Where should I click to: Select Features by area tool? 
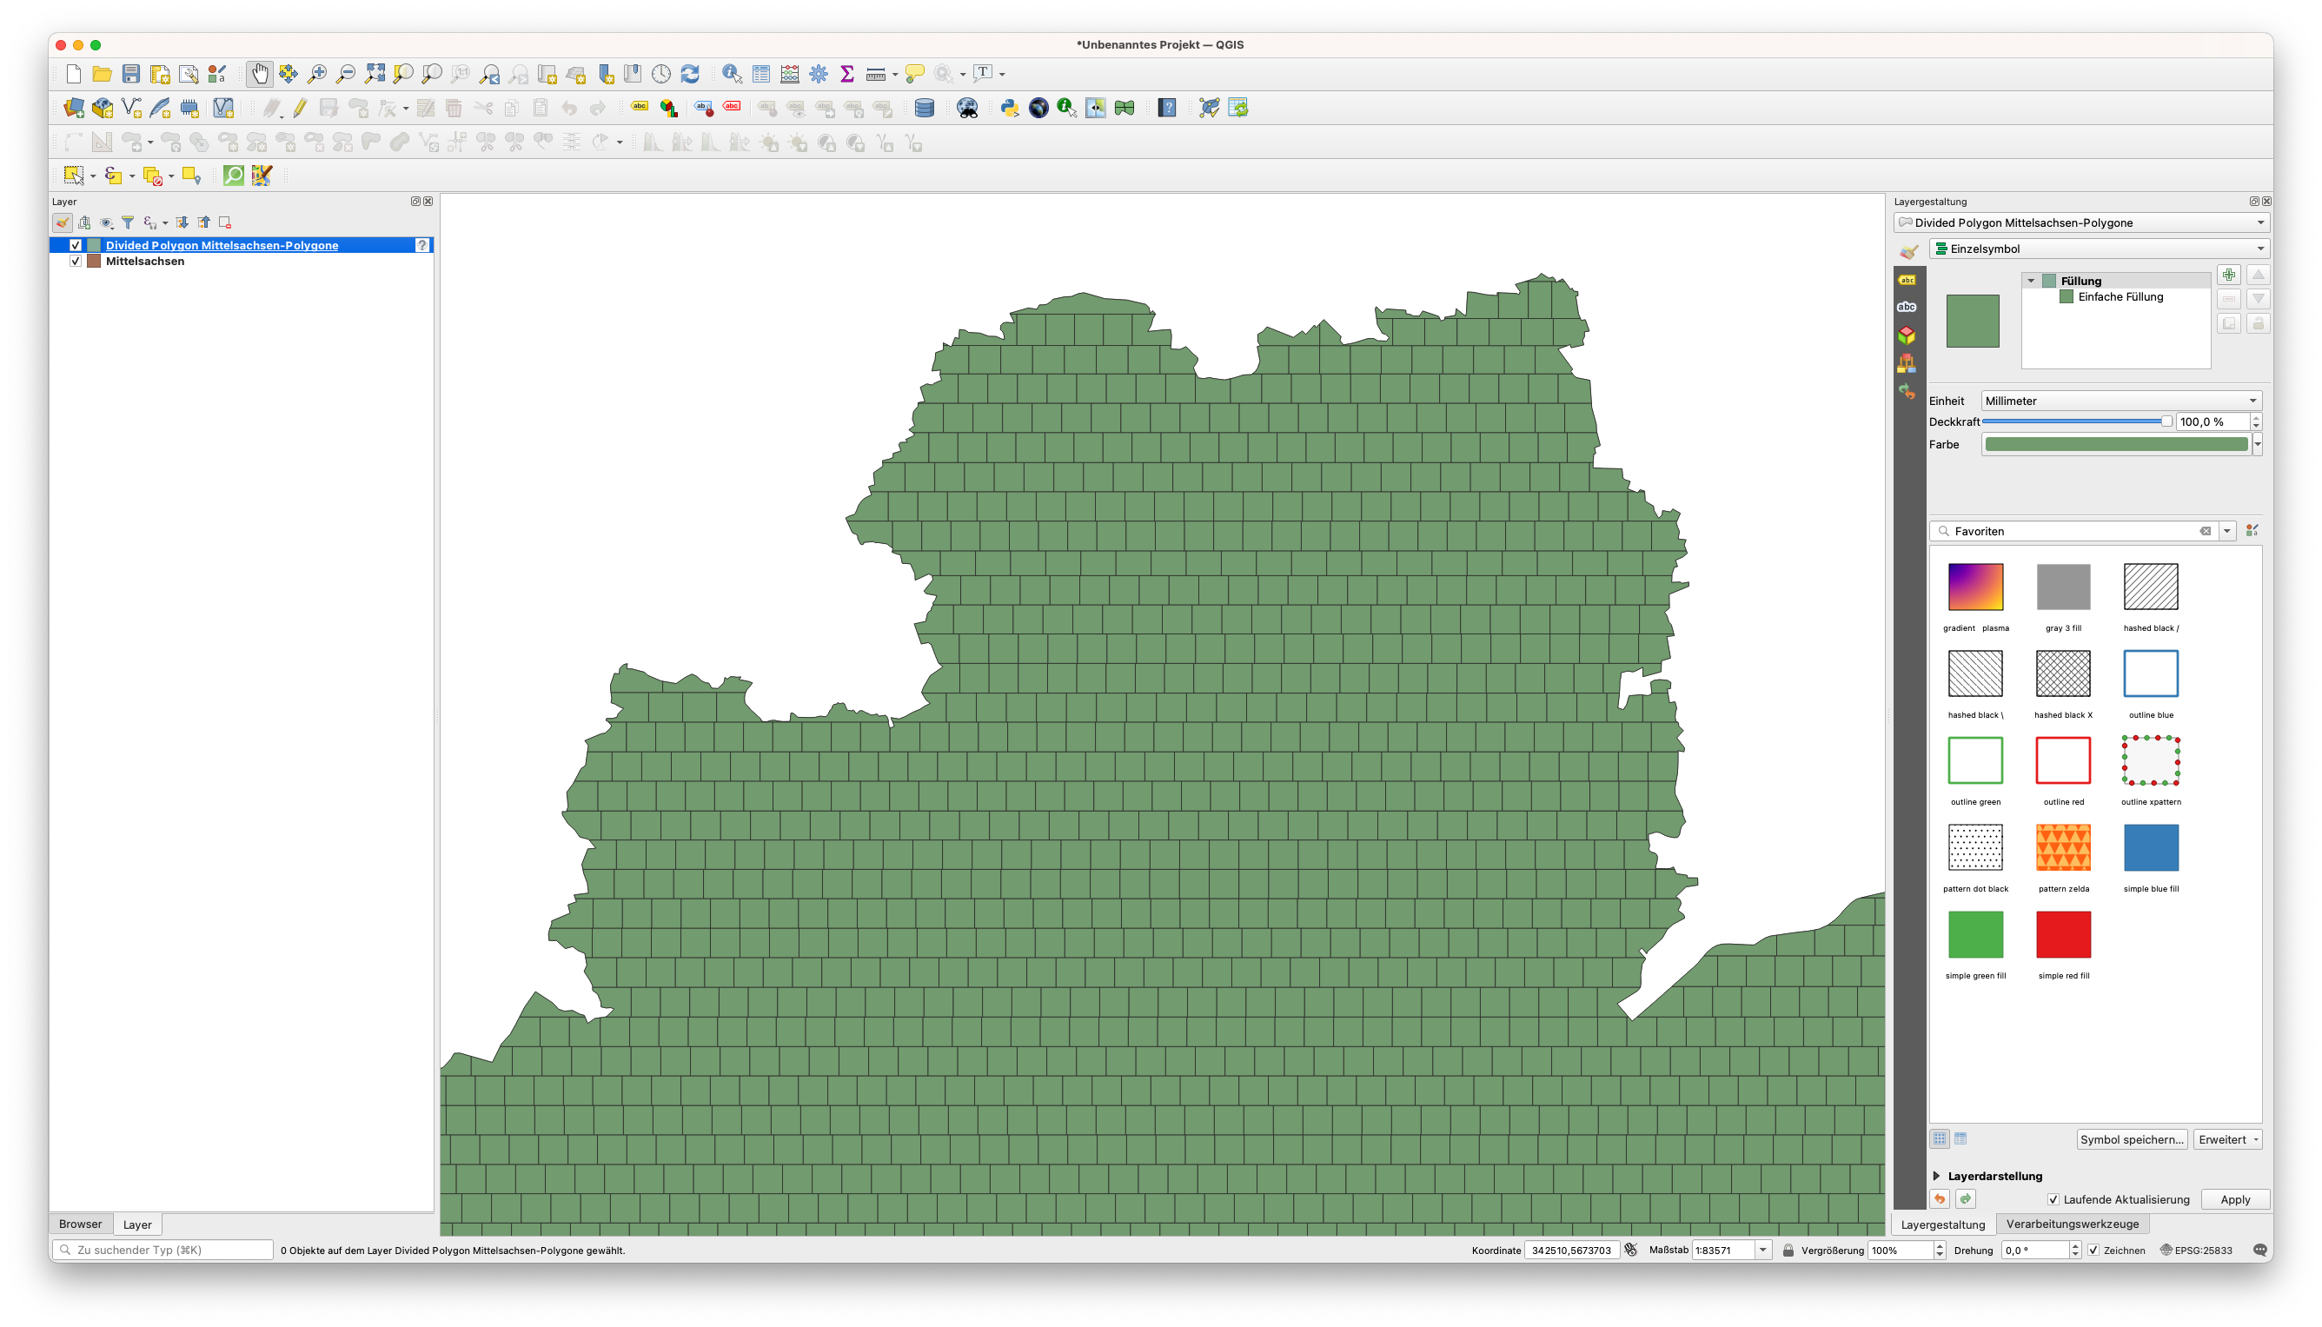click(74, 175)
